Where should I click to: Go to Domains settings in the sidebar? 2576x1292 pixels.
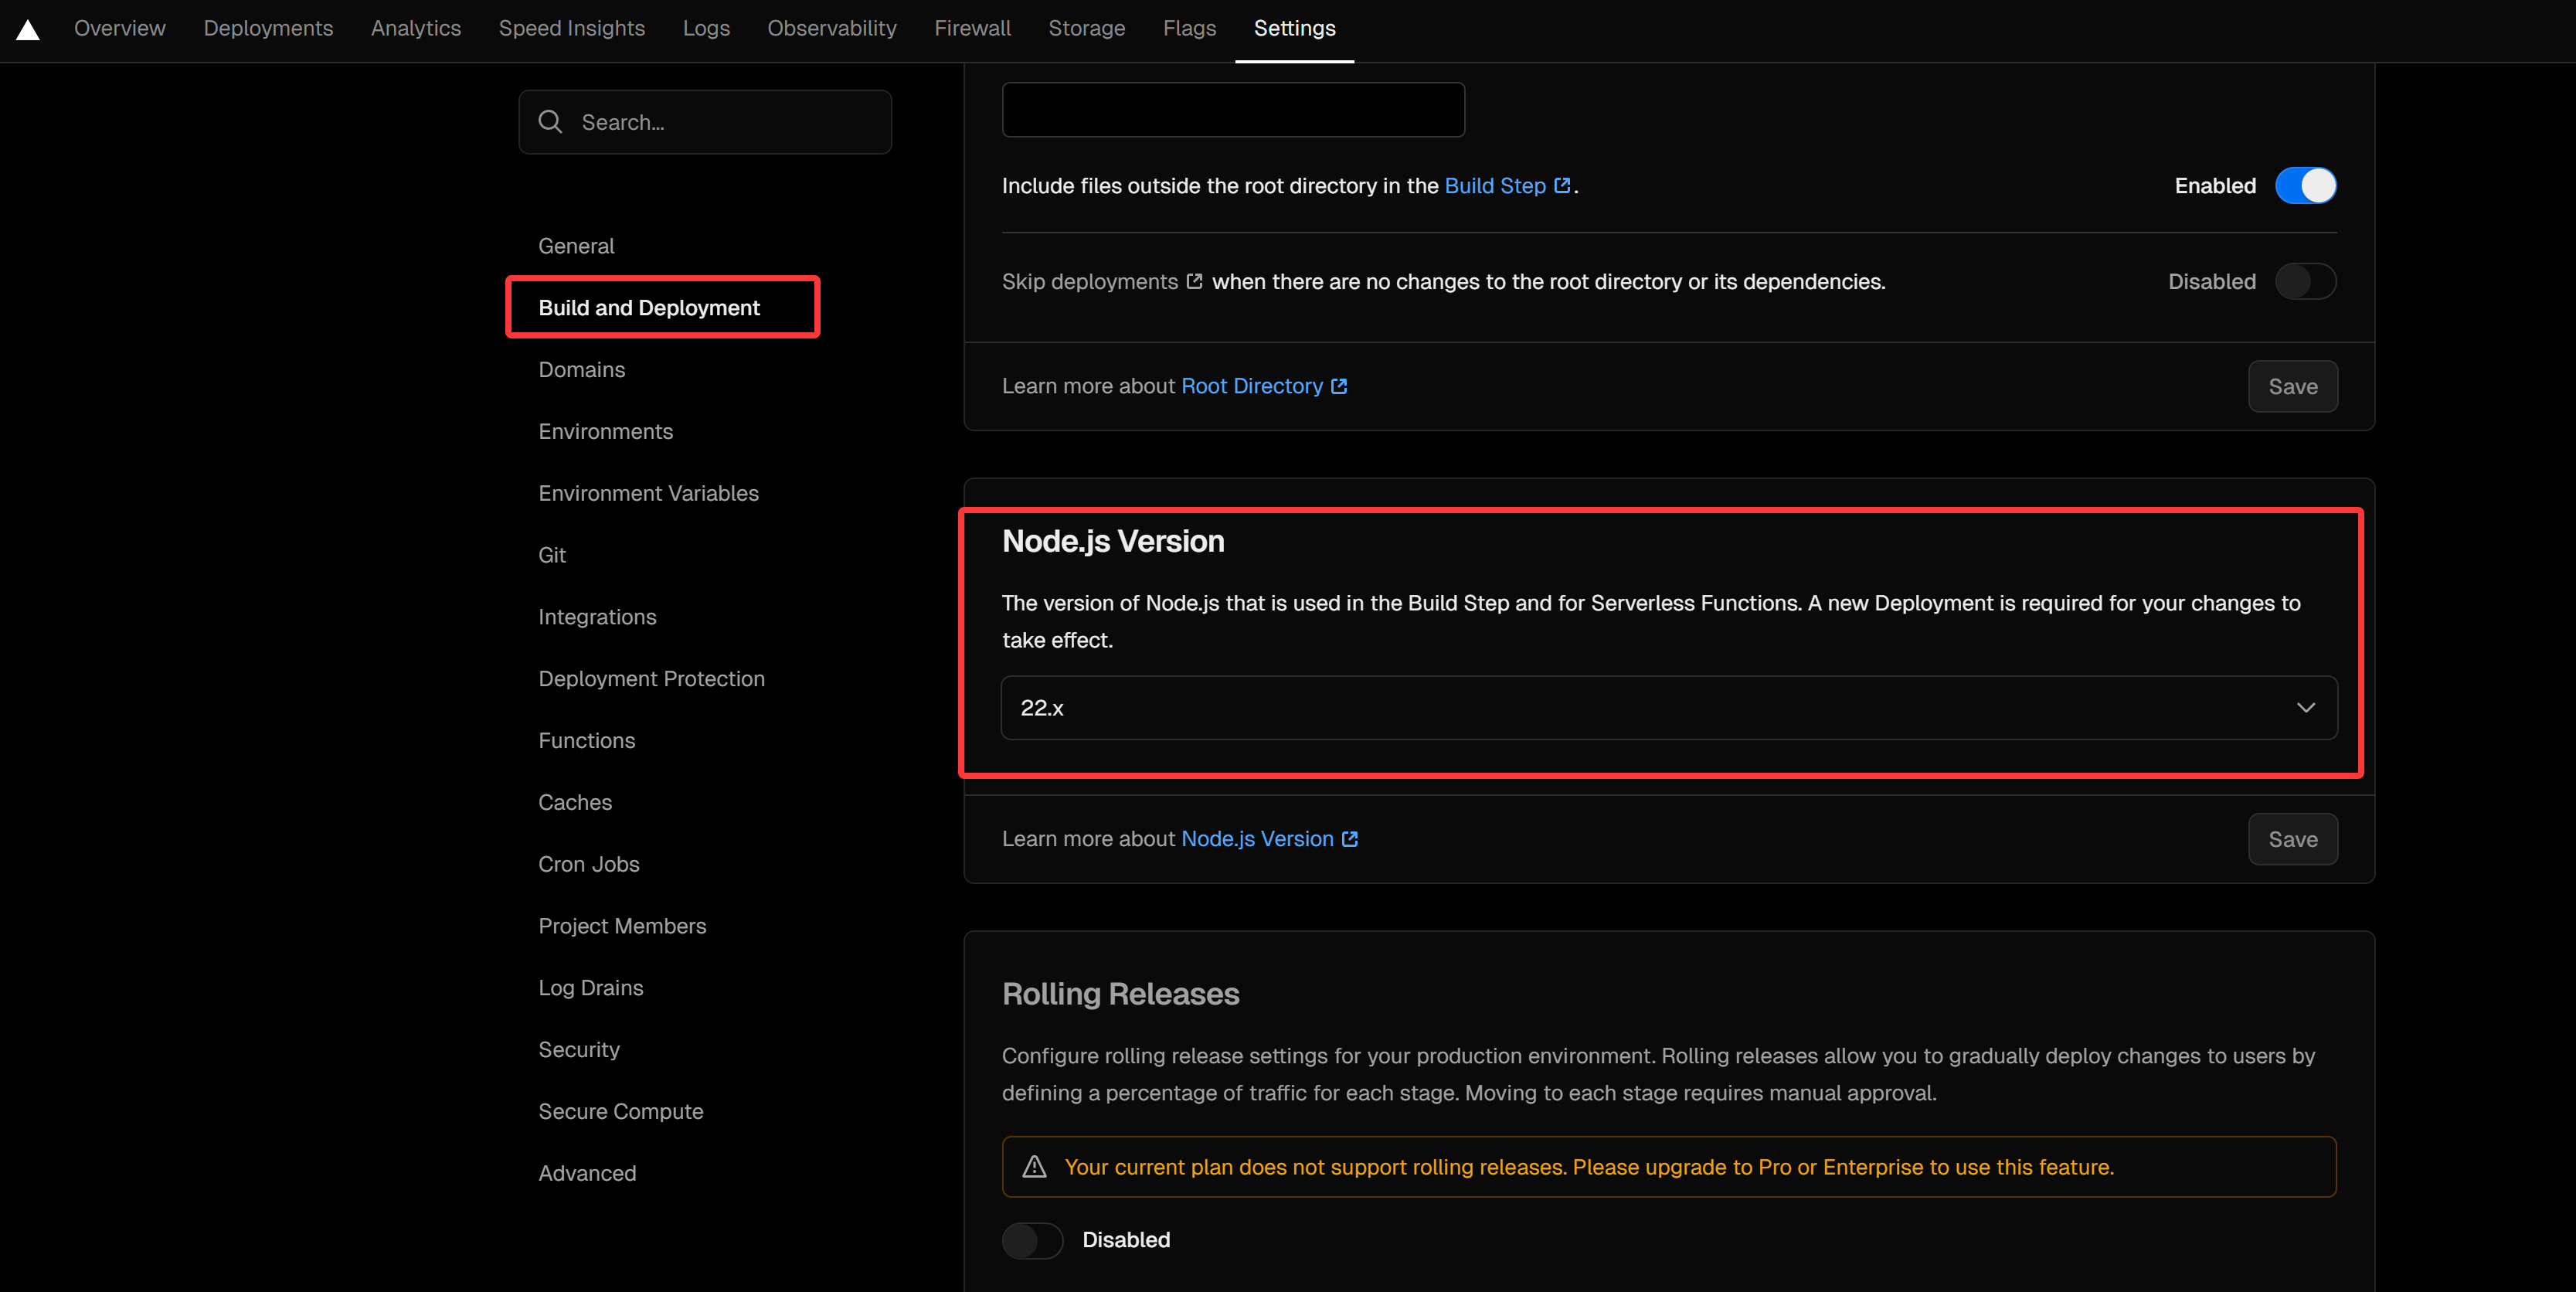[581, 370]
